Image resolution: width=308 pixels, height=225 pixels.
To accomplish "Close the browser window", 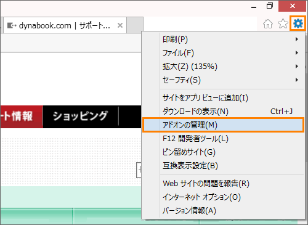I will point(292,6).
